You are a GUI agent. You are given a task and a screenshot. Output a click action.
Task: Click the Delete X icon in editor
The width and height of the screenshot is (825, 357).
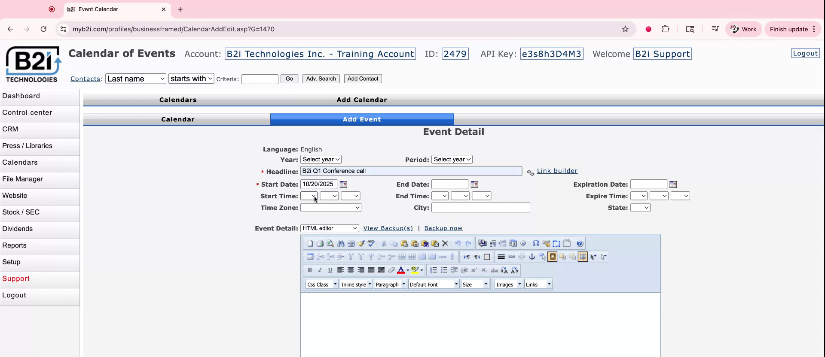(x=445, y=243)
